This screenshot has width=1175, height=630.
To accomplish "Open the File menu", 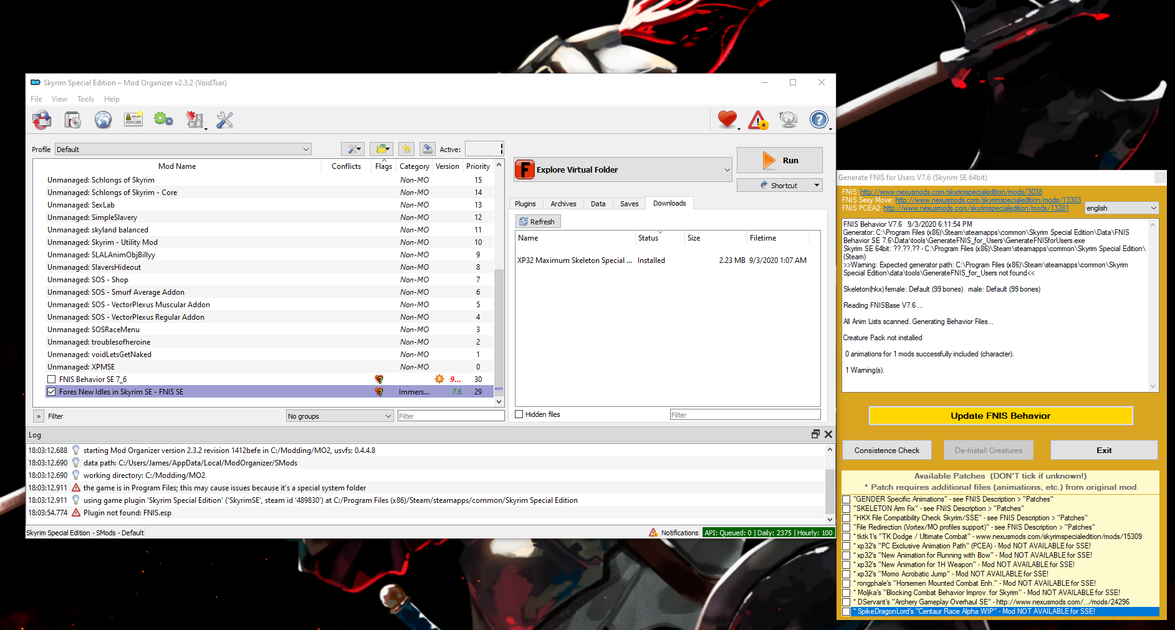I will coord(36,99).
